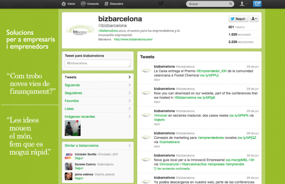Click the #Innovar hashtag

point(160,115)
